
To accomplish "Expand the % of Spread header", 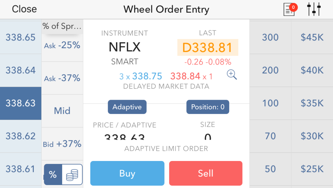I will (x=62, y=26).
